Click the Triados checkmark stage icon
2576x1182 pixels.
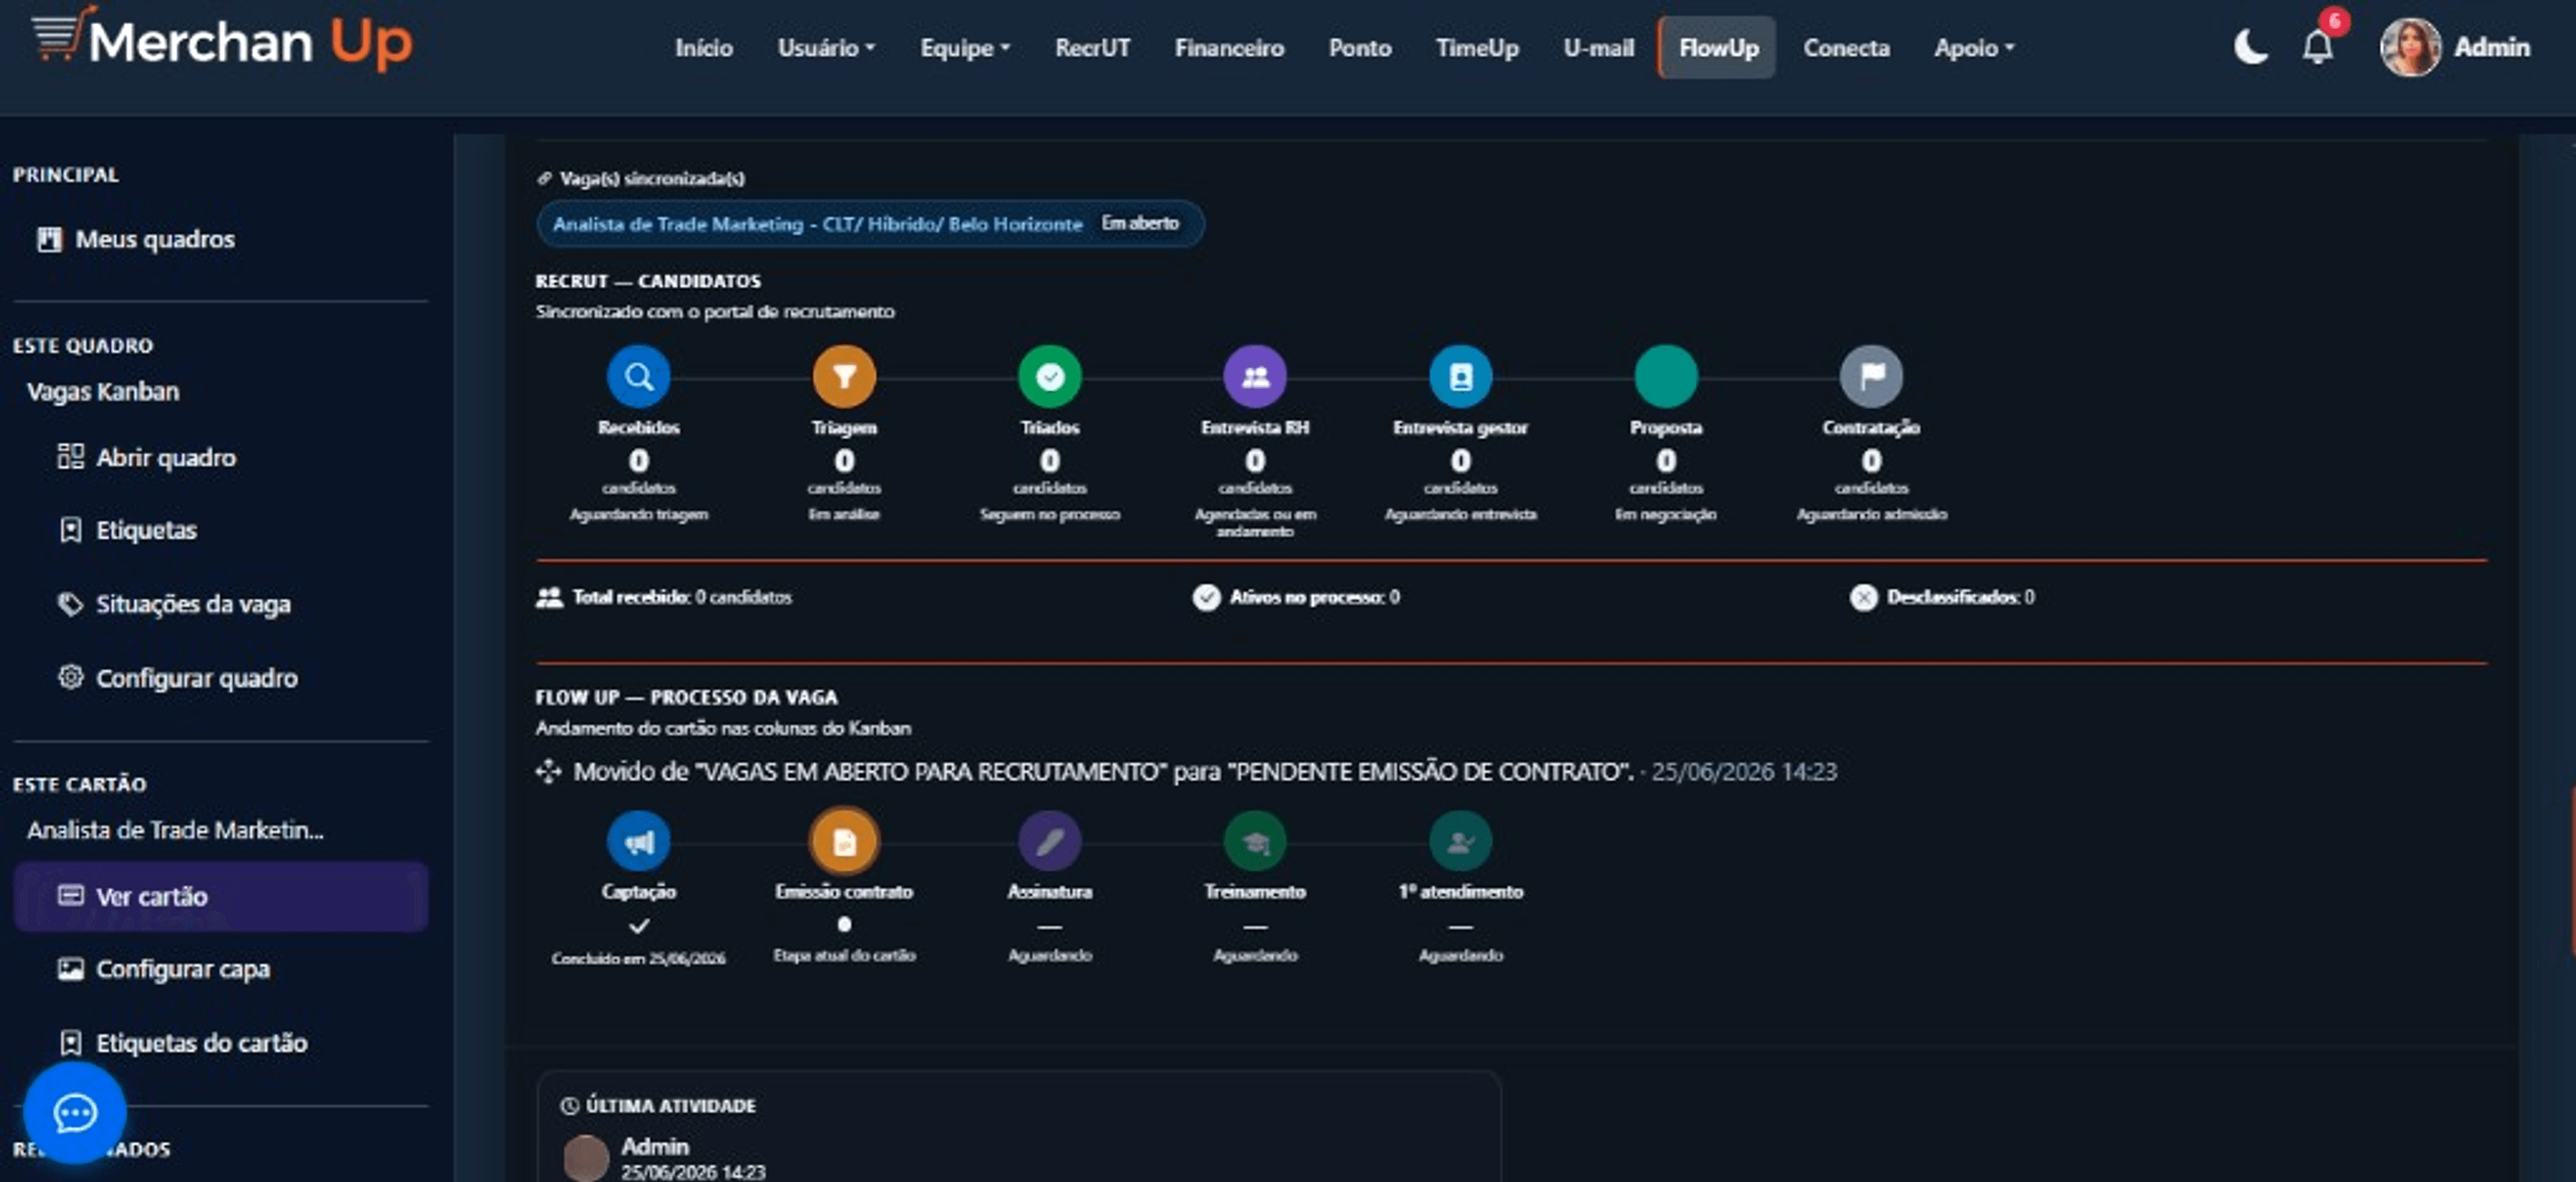click(x=1050, y=377)
